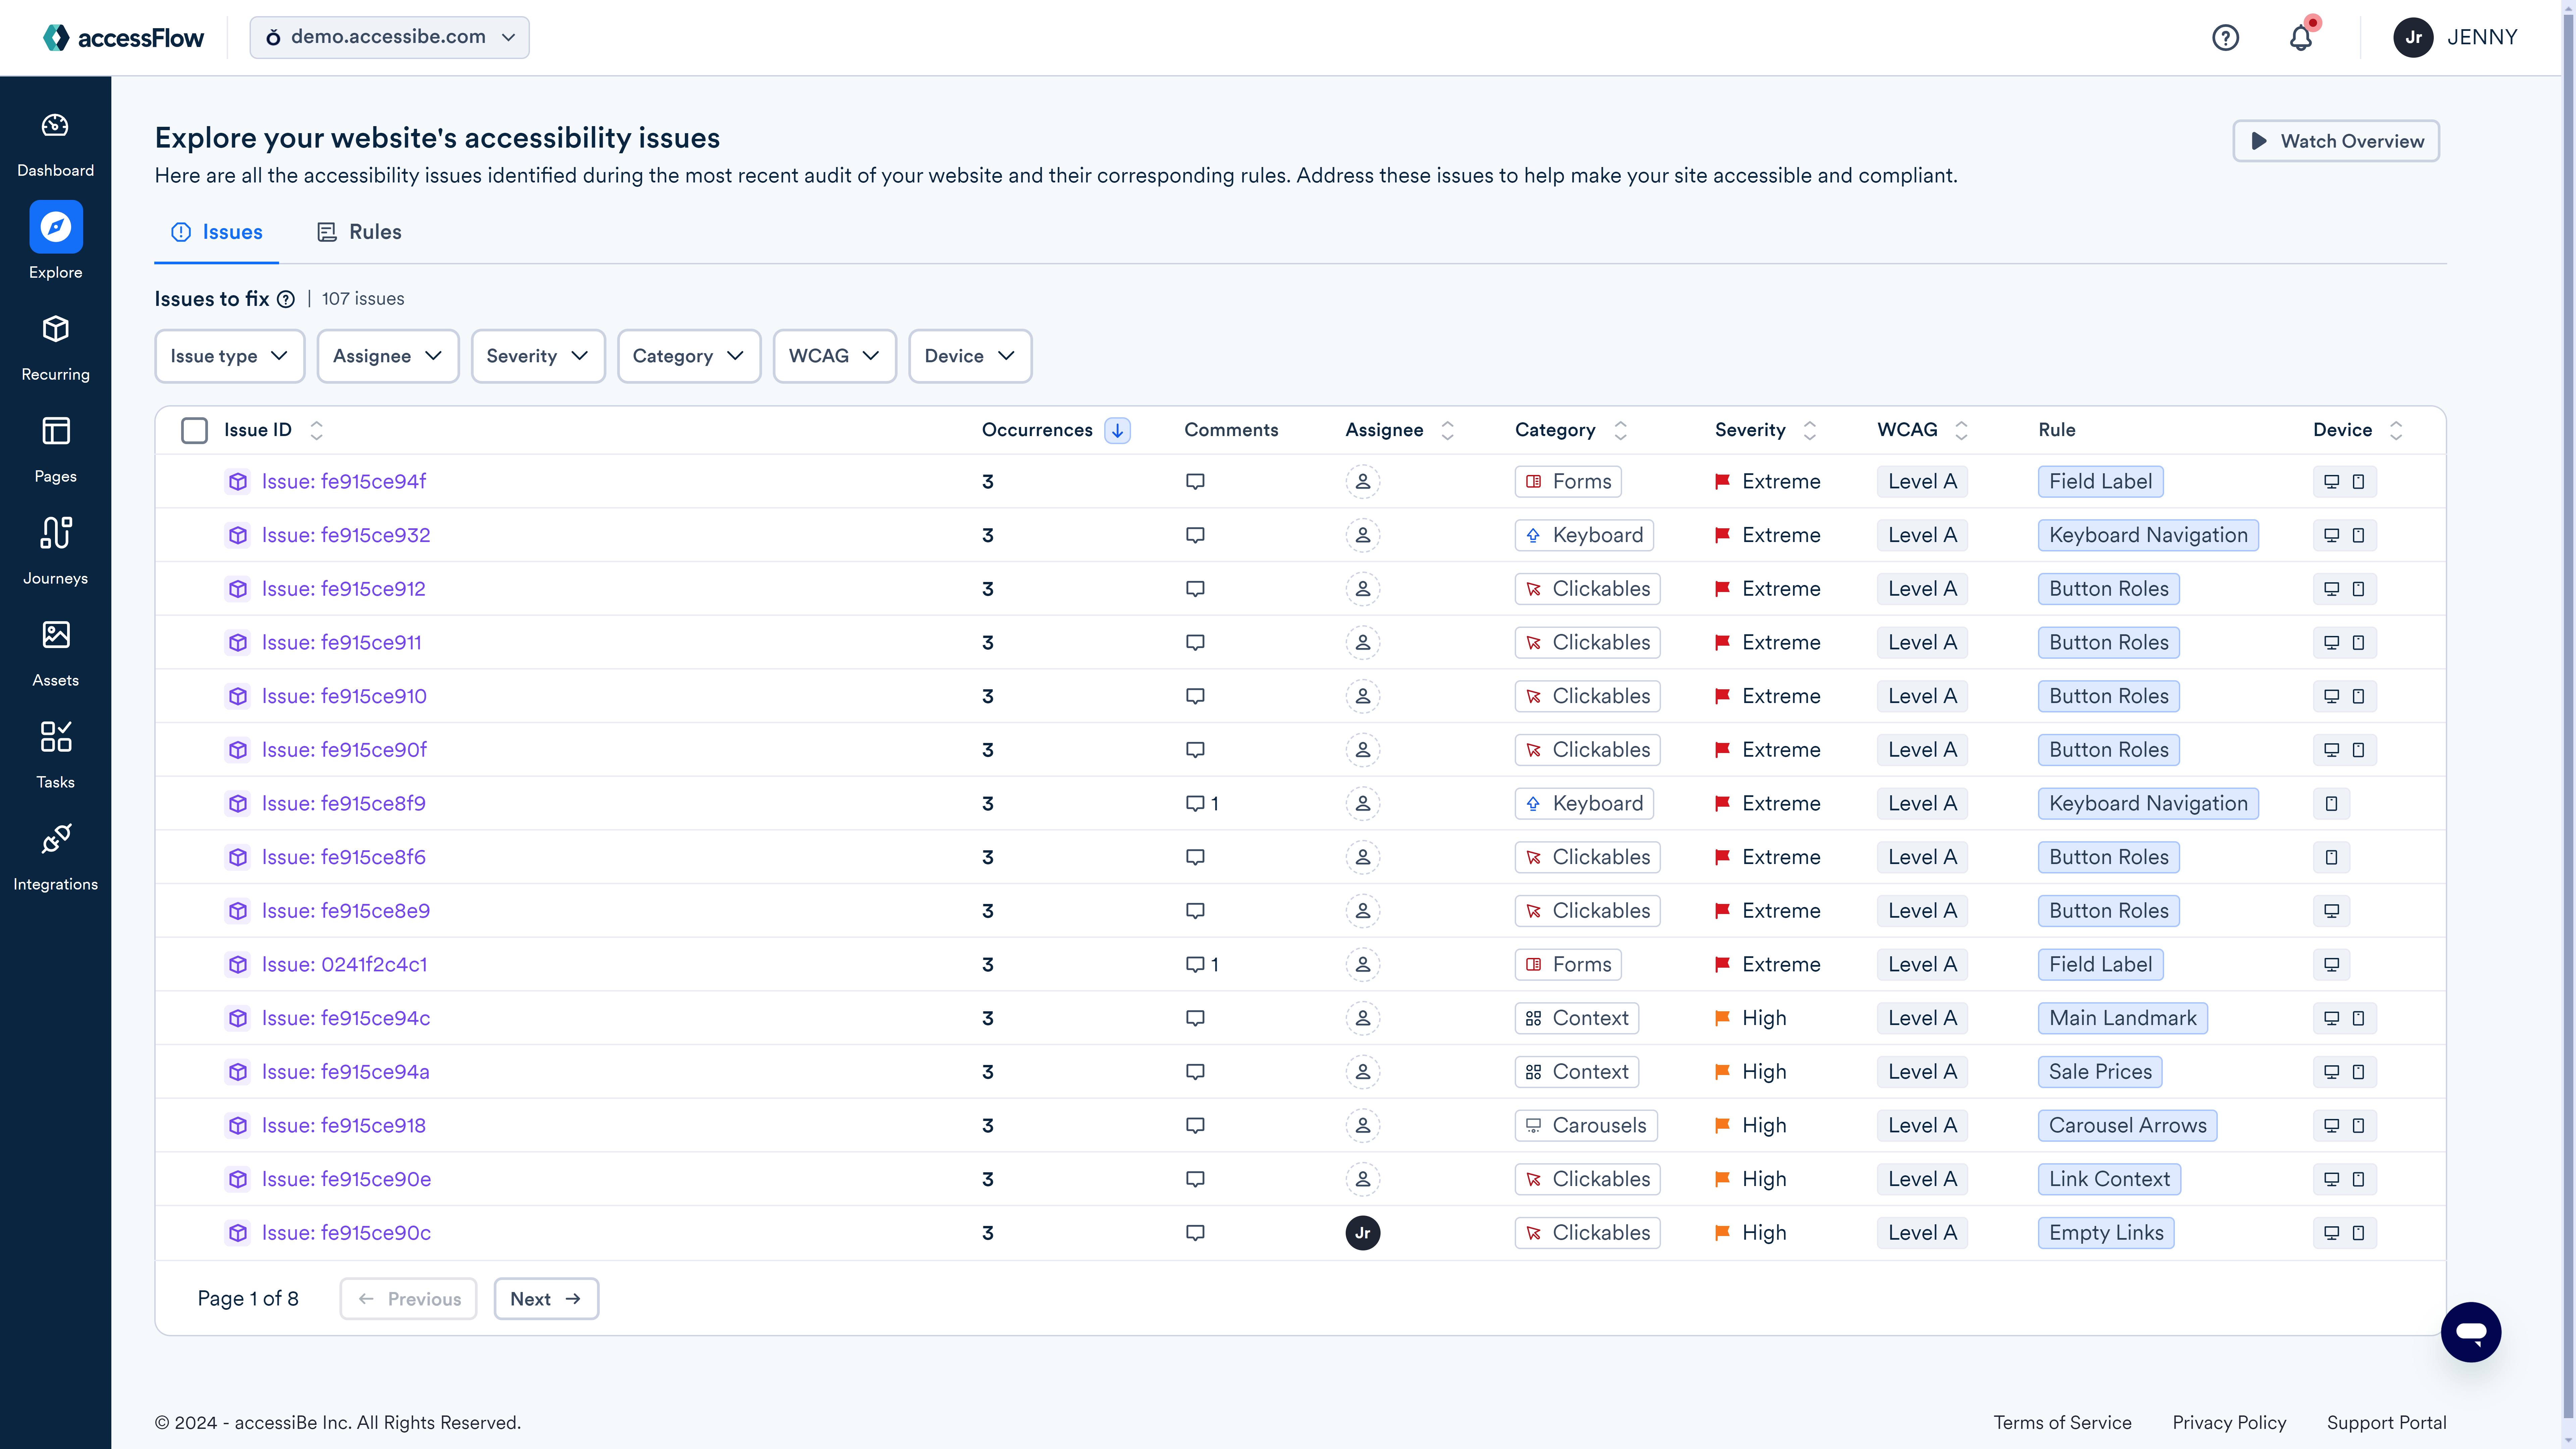Click the notifications bell icon
The image size is (2576, 1449).
[x=2300, y=38]
